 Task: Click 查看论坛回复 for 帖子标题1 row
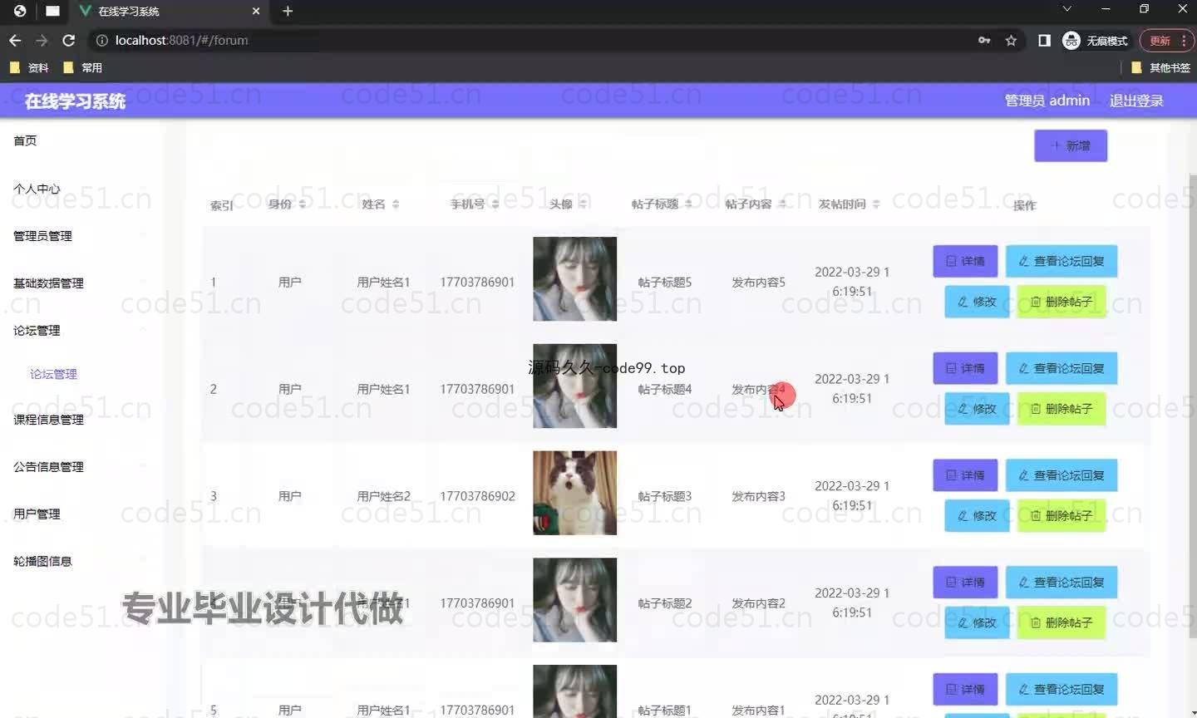pyautogui.click(x=1062, y=689)
